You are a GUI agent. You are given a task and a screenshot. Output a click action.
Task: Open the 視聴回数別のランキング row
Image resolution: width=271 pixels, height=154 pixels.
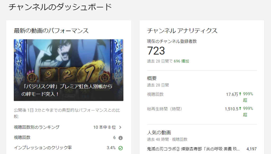(69, 127)
